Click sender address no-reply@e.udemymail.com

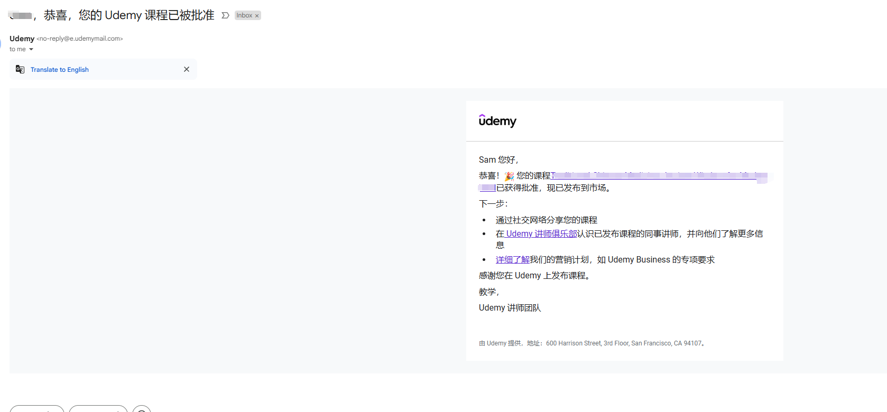click(80, 39)
